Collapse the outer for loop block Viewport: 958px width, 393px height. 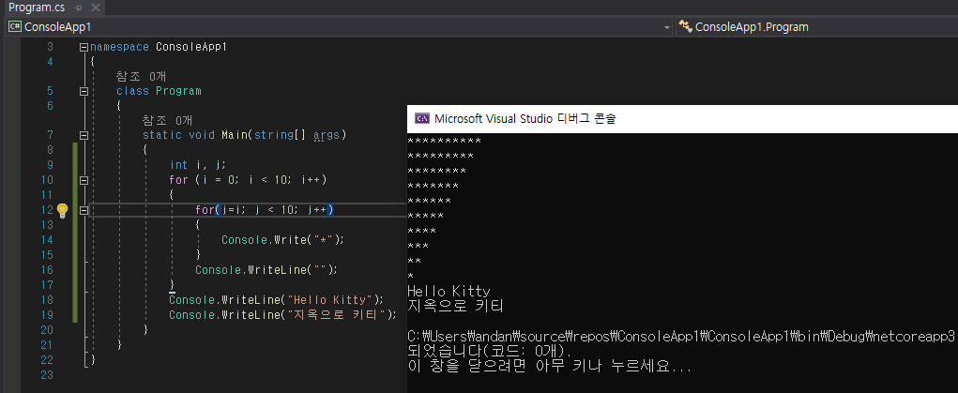(x=84, y=180)
